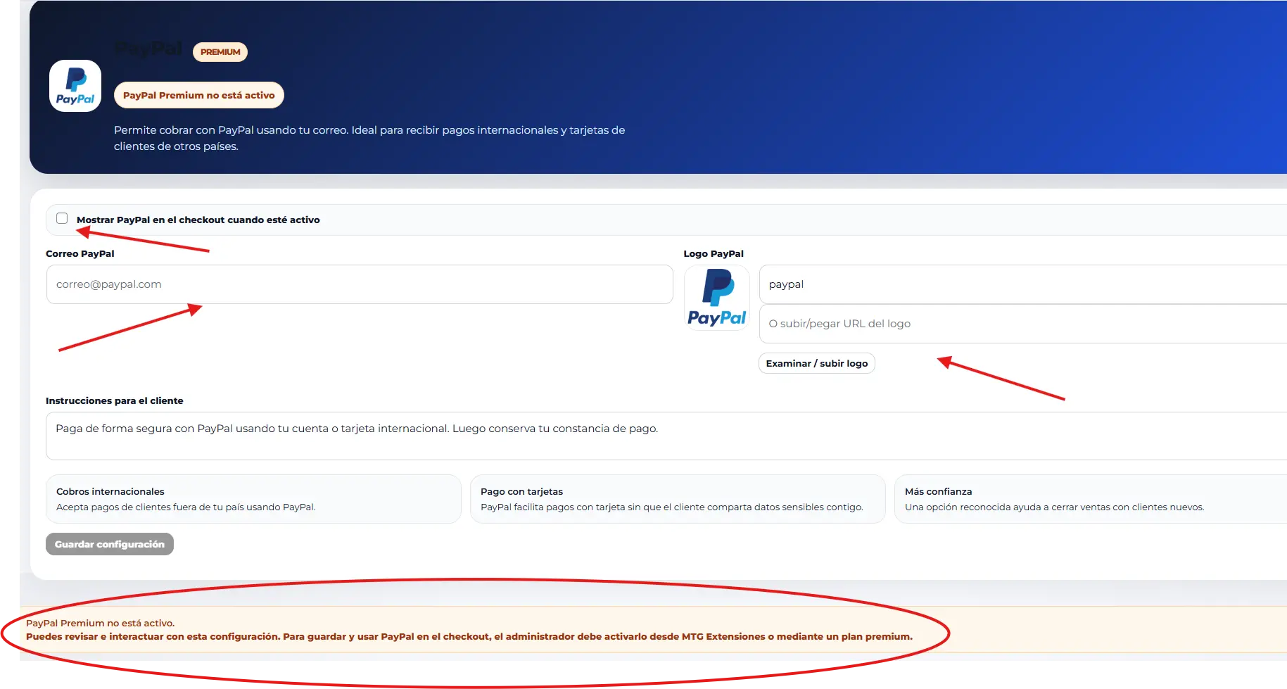Click the 'Permite cobrar con PayPal' description text
The width and height of the screenshot is (1287, 689).
(x=369, y=138)
